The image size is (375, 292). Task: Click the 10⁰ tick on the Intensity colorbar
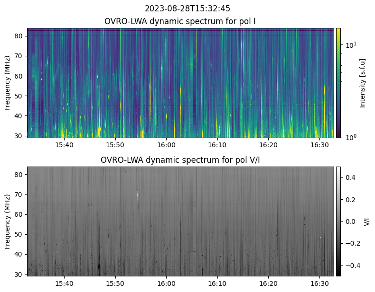pos(350,137)
